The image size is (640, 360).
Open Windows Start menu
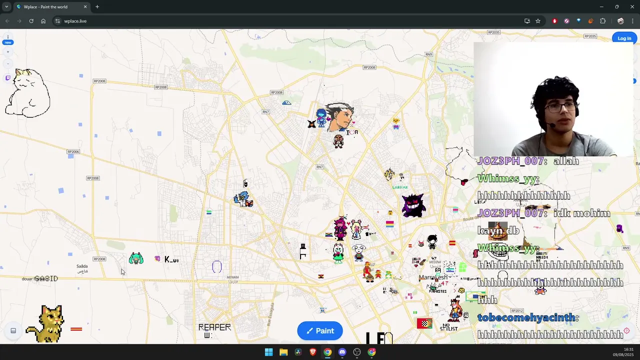coord(268,352)
